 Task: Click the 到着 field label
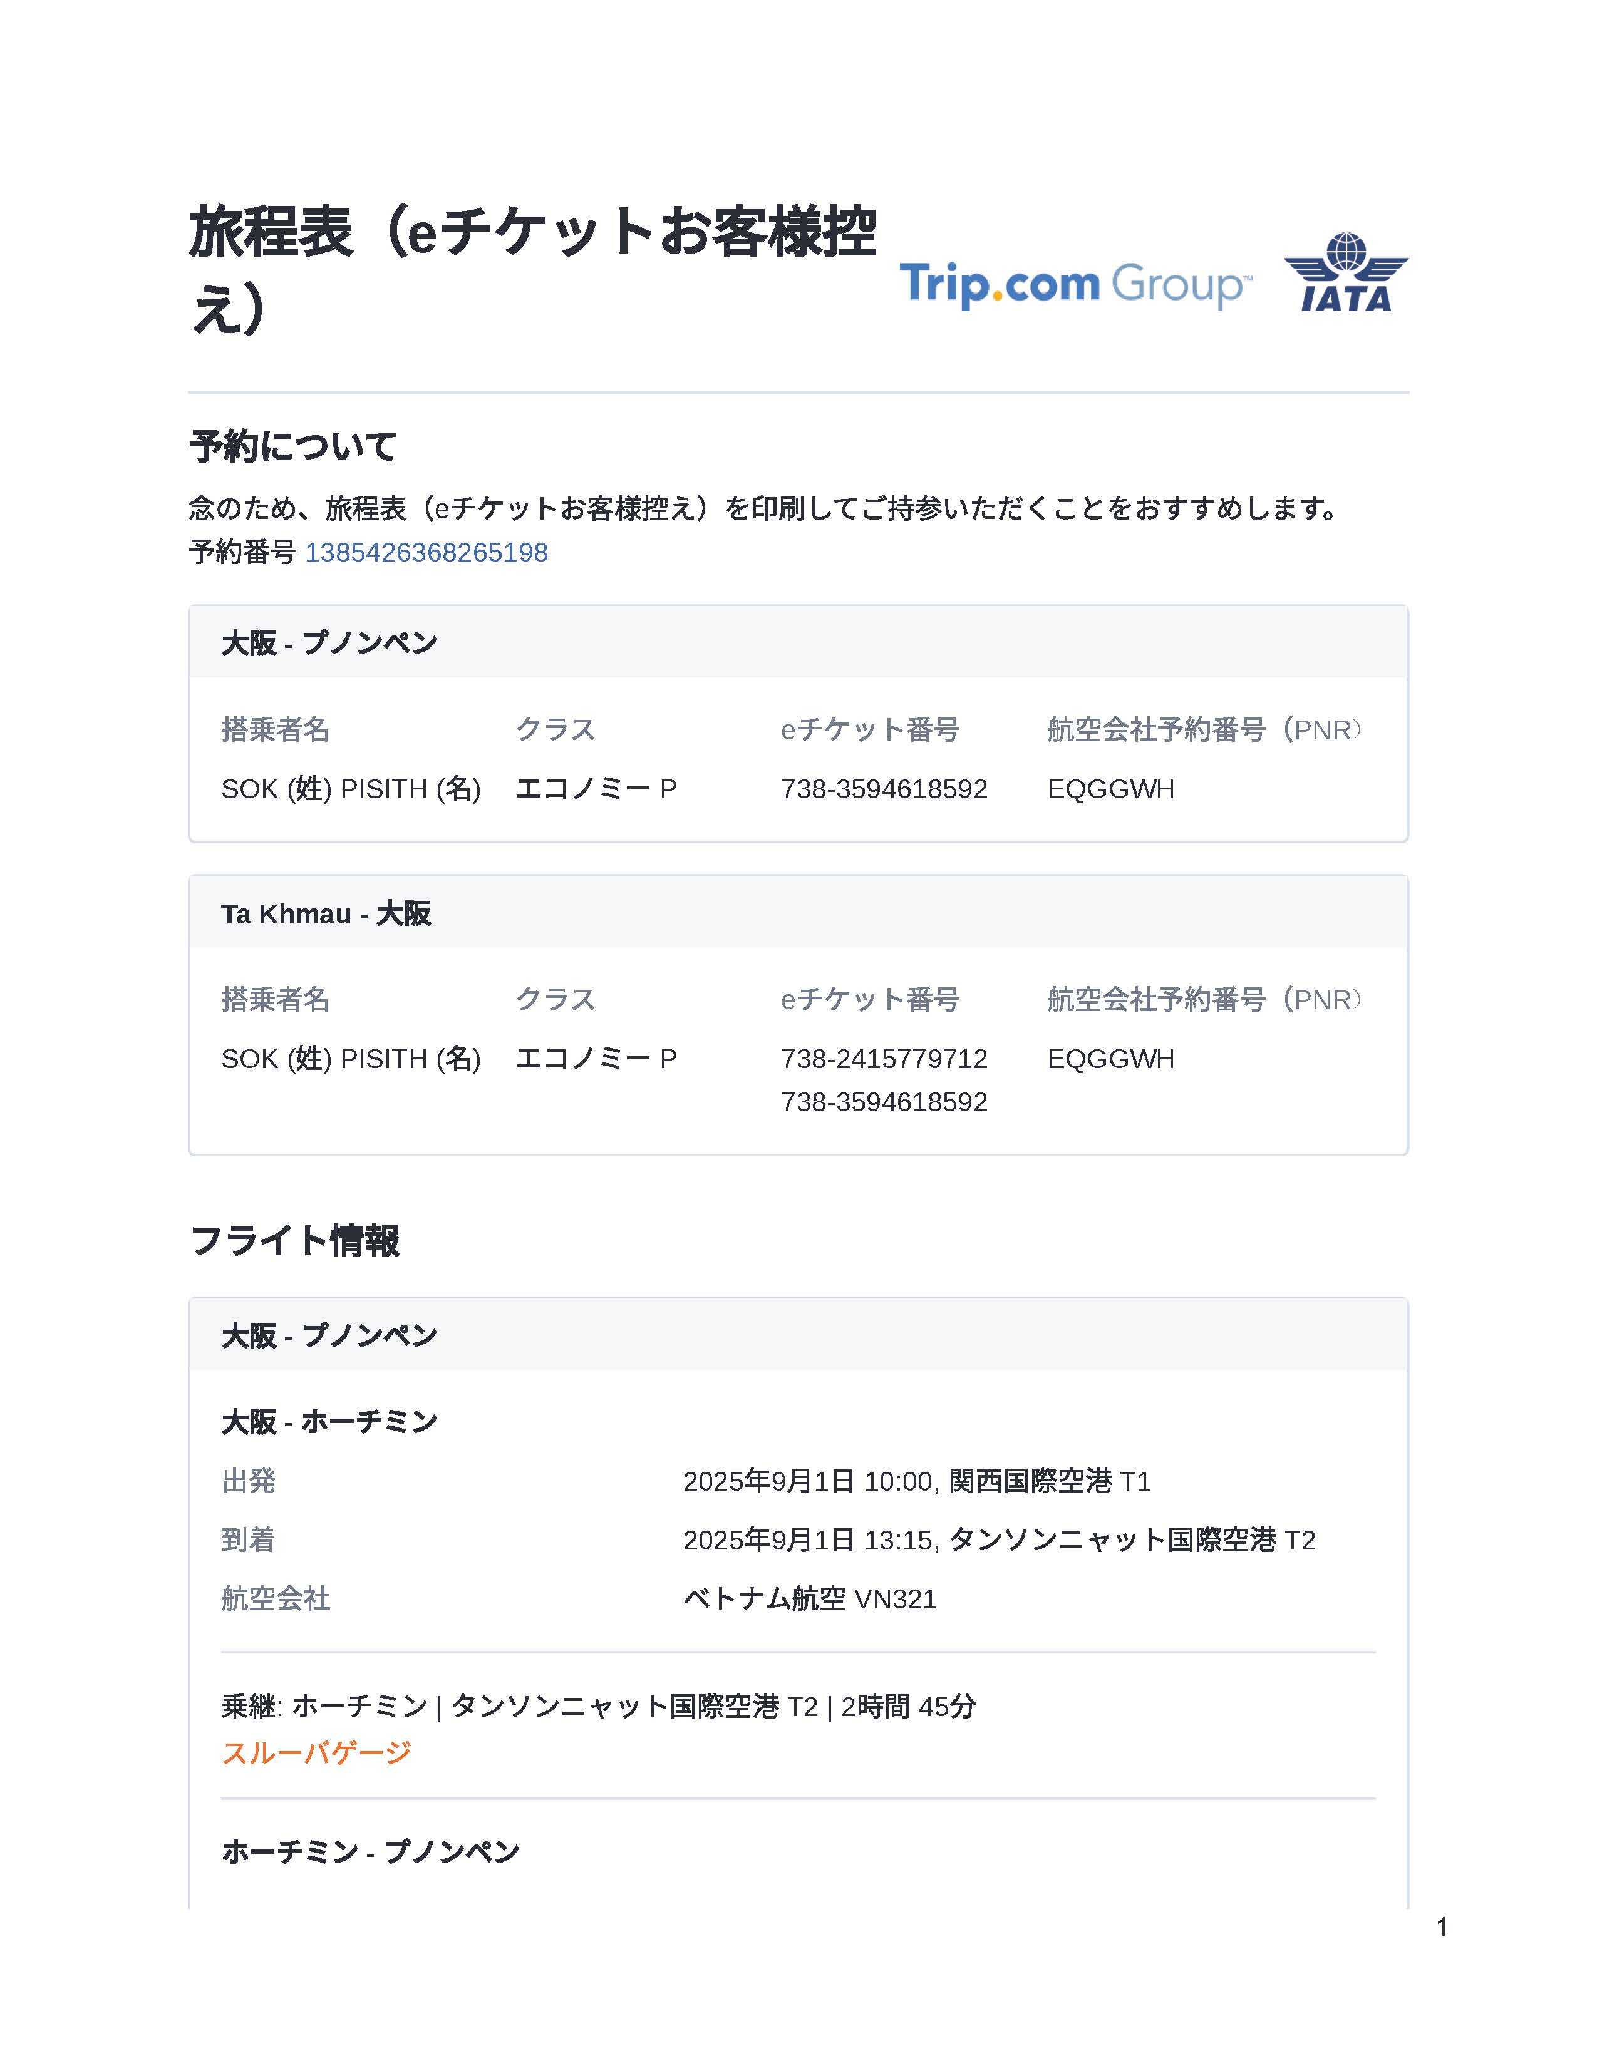pos(249,1540)
